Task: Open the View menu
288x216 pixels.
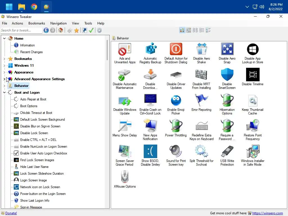Action: 75,23
